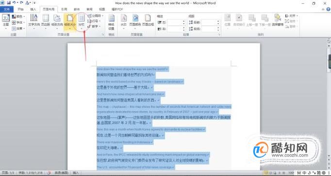Open the Themes (主题) gallery
The image size is (331, 176).
6,21
